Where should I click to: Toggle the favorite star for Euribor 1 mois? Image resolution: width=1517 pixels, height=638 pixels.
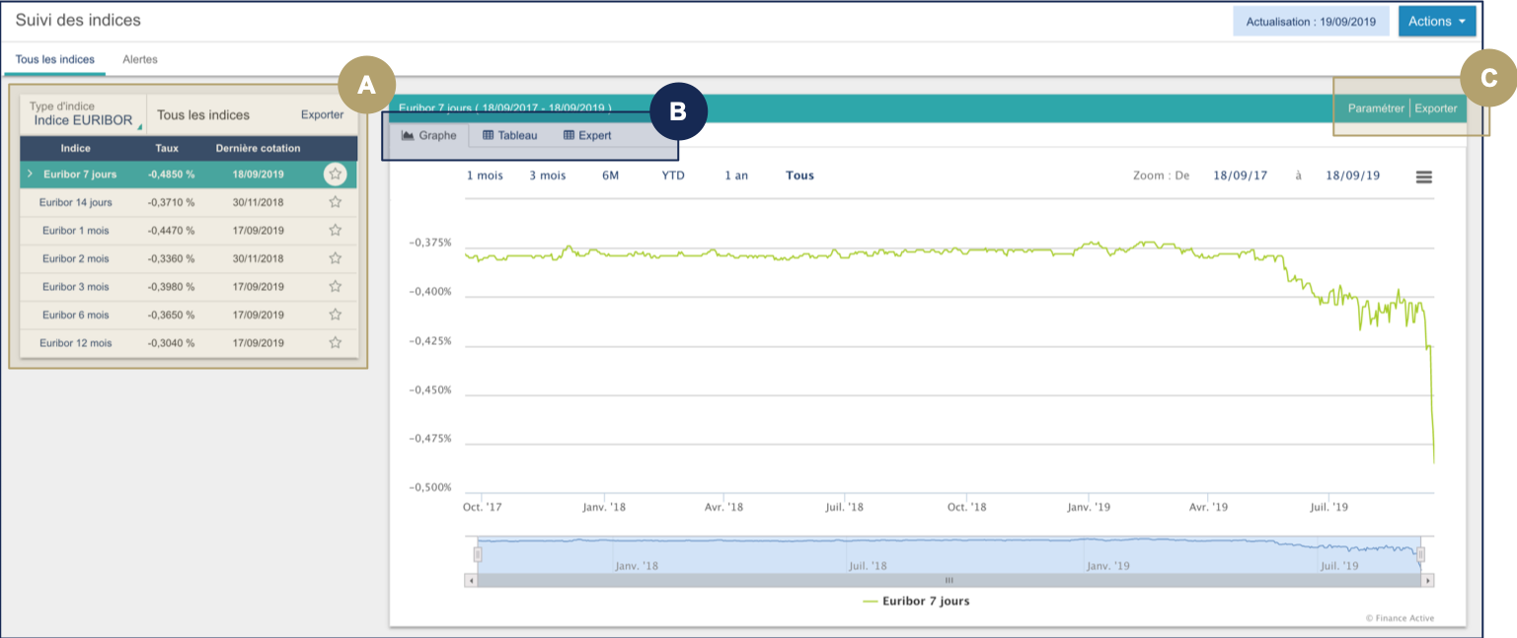point(335,230)
